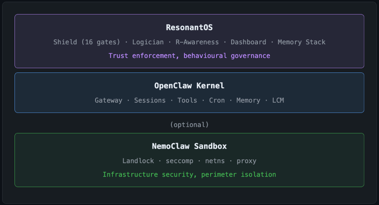The height and width of the screenshot is (205, 379).
Task: Click the ResonantOS heading
Action: 189,28
